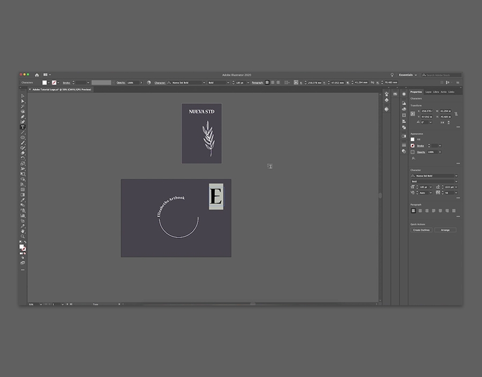Select the Type tool
This screenshot has height=377, width=482.
point(22,127)
